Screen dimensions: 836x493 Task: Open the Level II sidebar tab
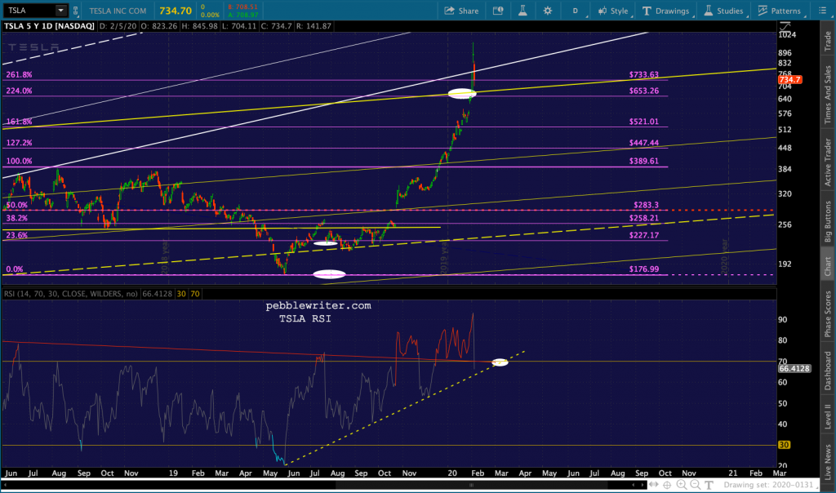(828, 415)
